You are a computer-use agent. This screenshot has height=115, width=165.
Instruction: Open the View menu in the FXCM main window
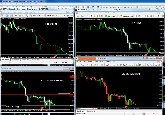pyautogui.click(x=7, y=4)
